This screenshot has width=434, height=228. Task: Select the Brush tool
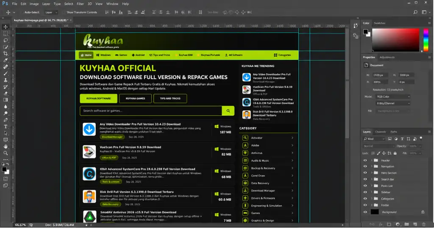(6, 73)
